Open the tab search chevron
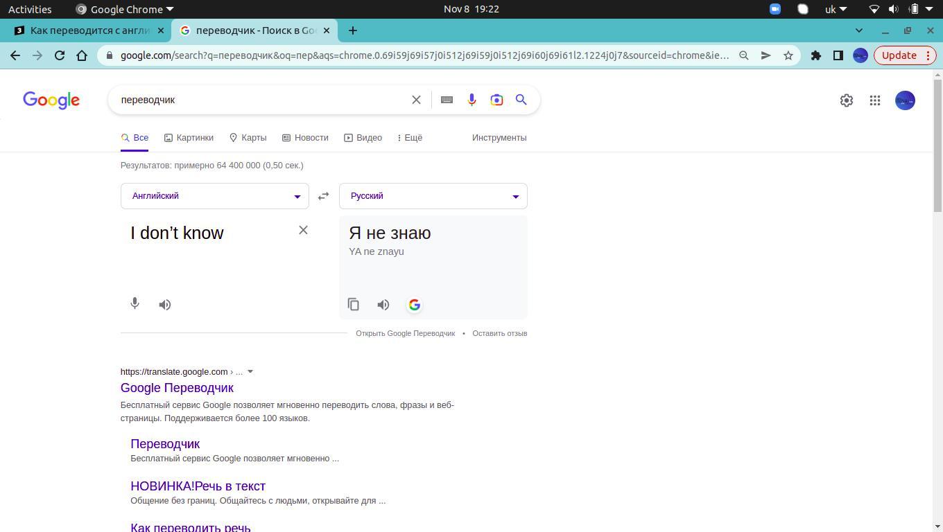Viewport: 943px width, 532px height. tap(859, 30)
